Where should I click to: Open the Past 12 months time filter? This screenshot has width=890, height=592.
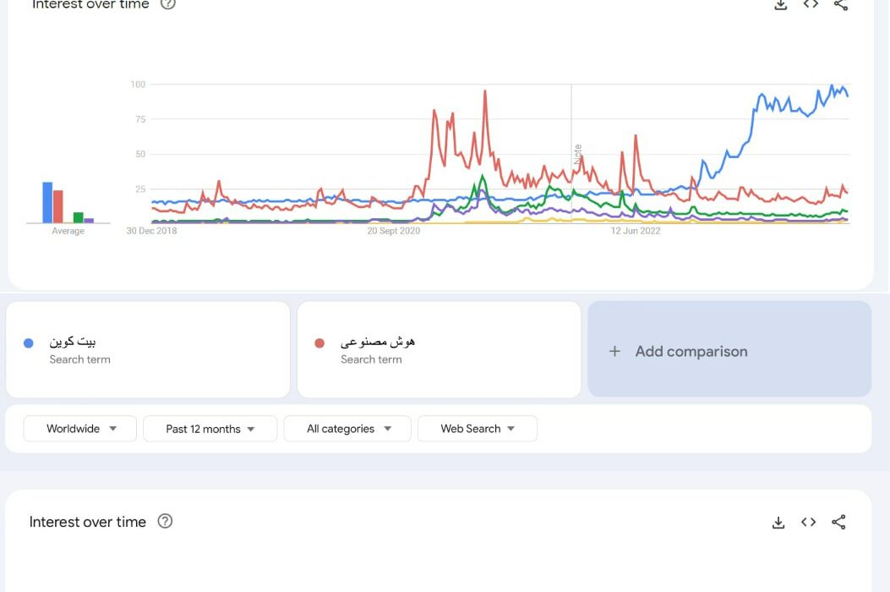click(210, 429)
